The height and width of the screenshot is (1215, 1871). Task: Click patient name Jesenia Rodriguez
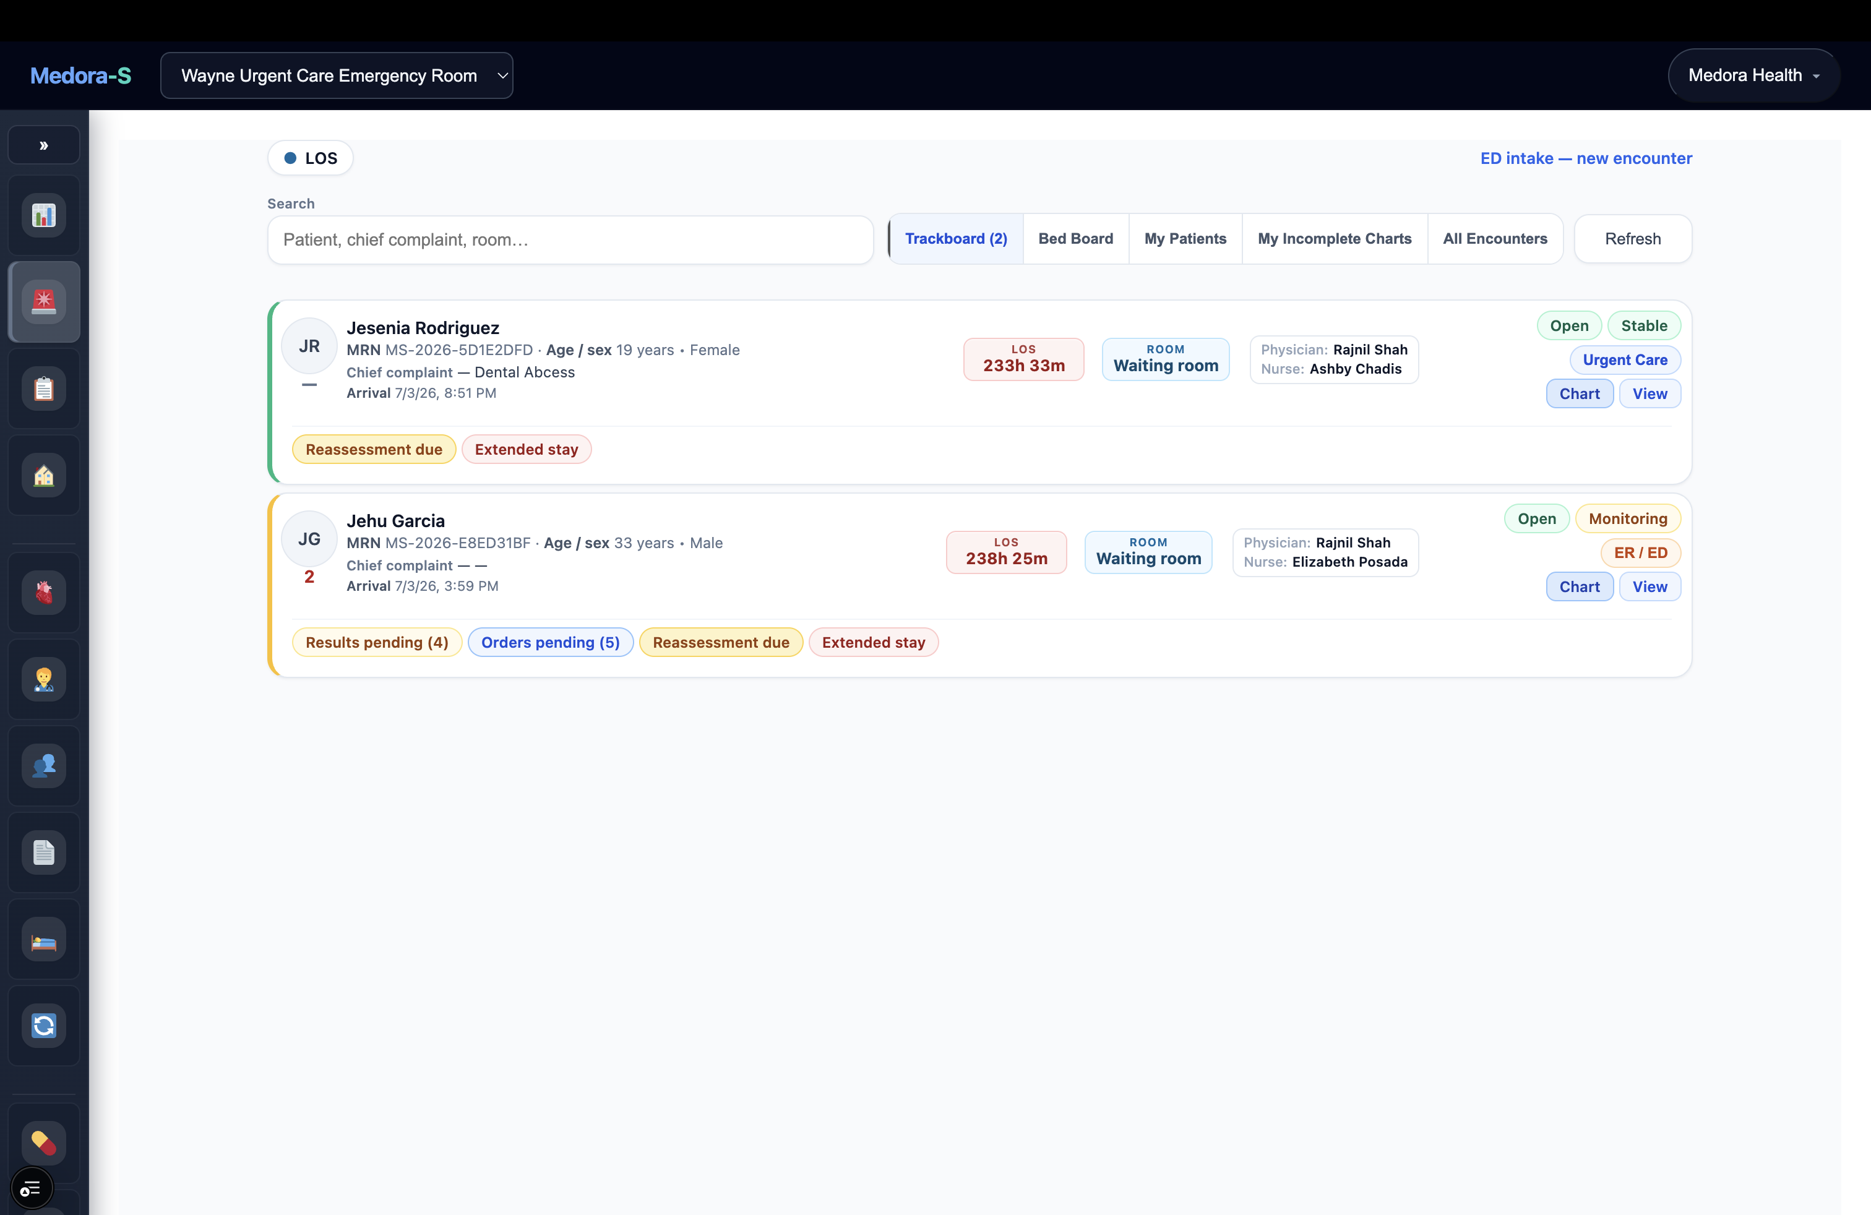tap(423, 328)
